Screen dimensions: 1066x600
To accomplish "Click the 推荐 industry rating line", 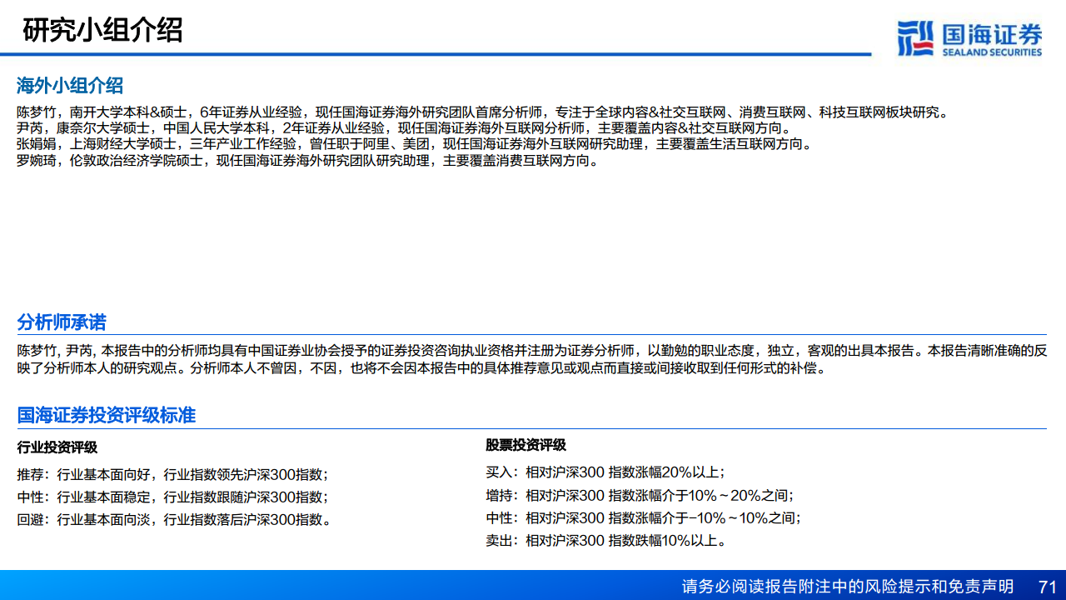I will click(172, 474).
